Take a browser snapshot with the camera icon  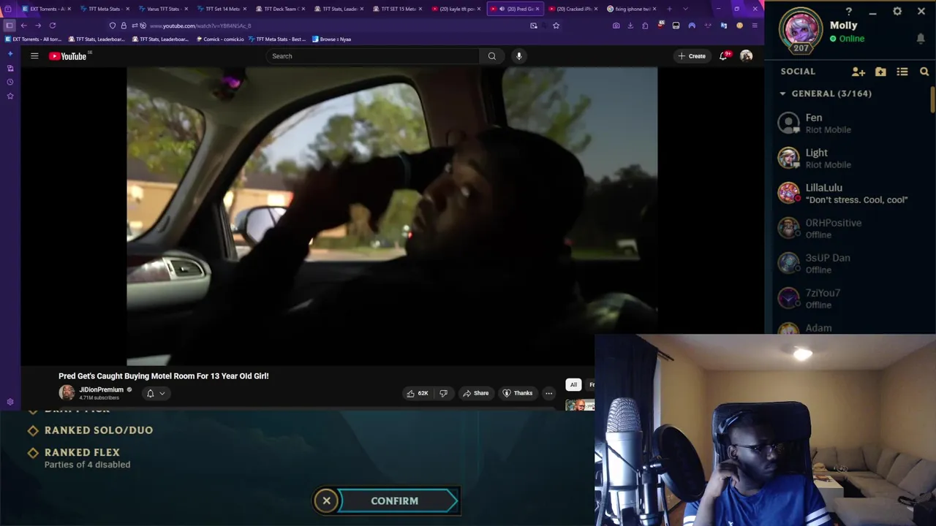pos(616,26)
